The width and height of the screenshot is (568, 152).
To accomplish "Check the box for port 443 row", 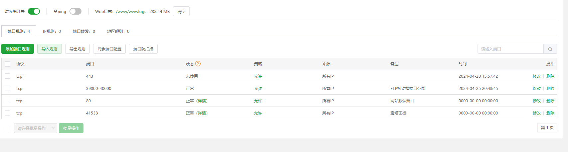I will (x=8, y=76).
